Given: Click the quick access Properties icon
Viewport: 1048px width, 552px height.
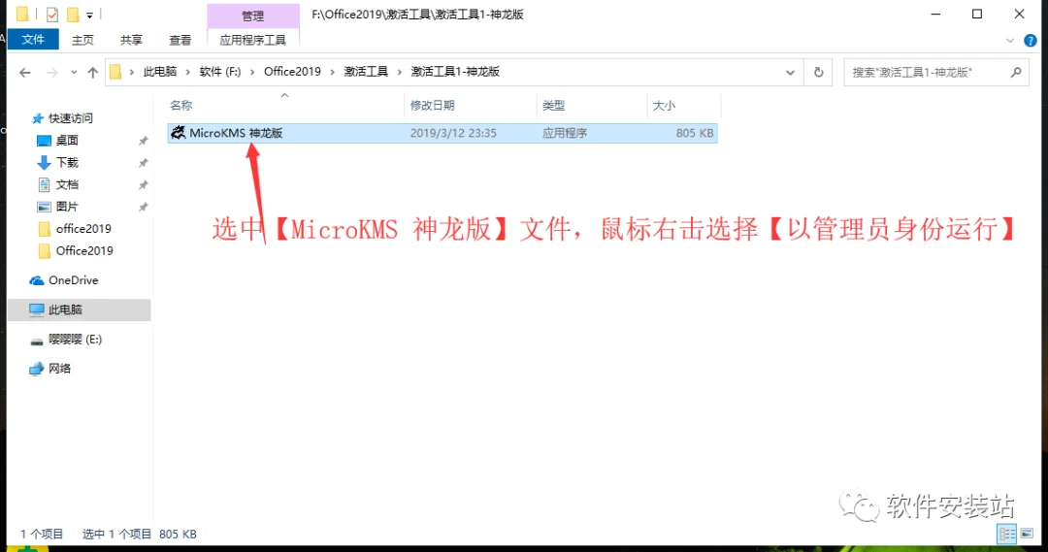Looking at the screenshot, I should (x=52, y=14).
